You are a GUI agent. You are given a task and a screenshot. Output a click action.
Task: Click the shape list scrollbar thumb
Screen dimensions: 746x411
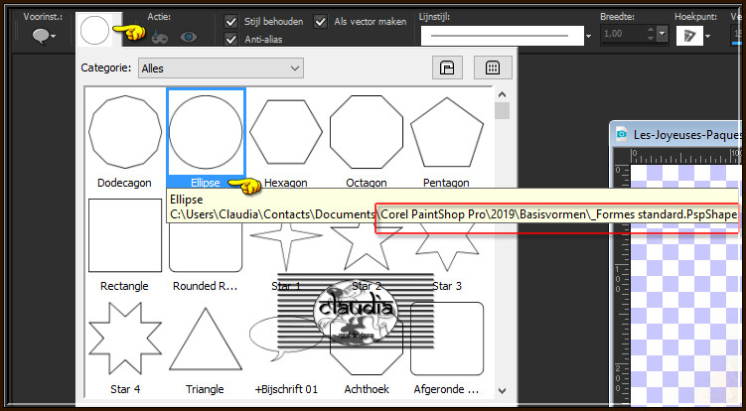[x=502, y=111]
